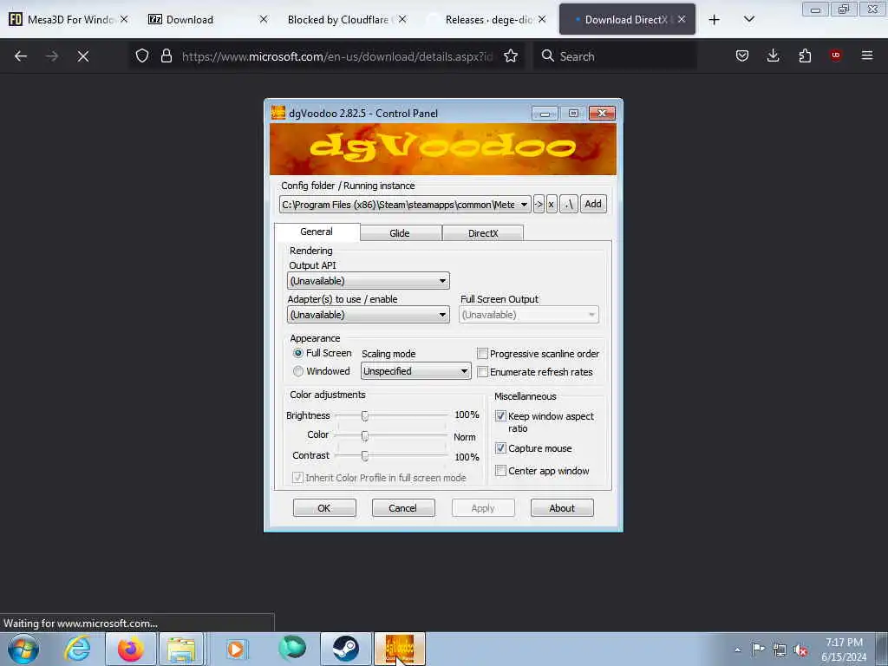The width and height of the screenshot is (888, 666).
Task: Open the extensions puzzle icon
Action: (805, 55)
